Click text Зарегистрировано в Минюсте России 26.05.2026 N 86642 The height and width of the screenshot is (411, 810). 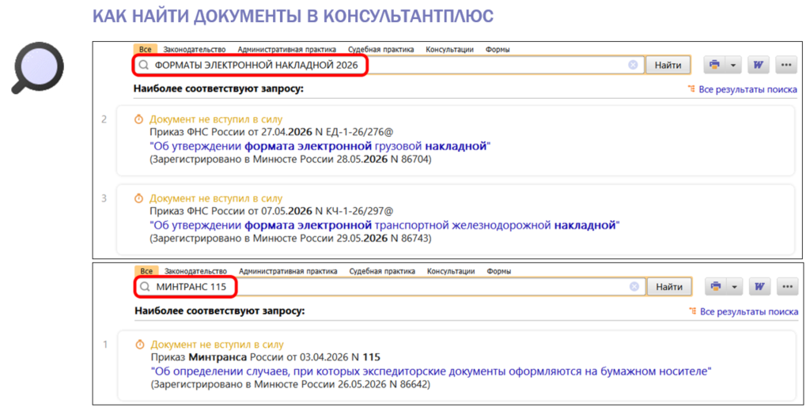pos(290,385)
